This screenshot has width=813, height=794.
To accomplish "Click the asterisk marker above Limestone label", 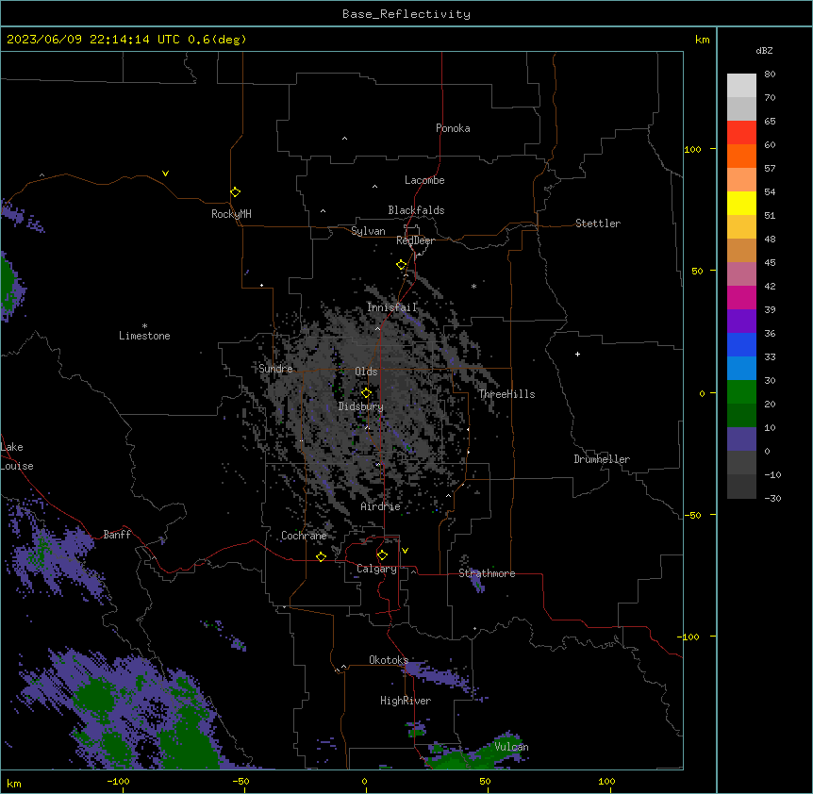I will tap(144, 326).
